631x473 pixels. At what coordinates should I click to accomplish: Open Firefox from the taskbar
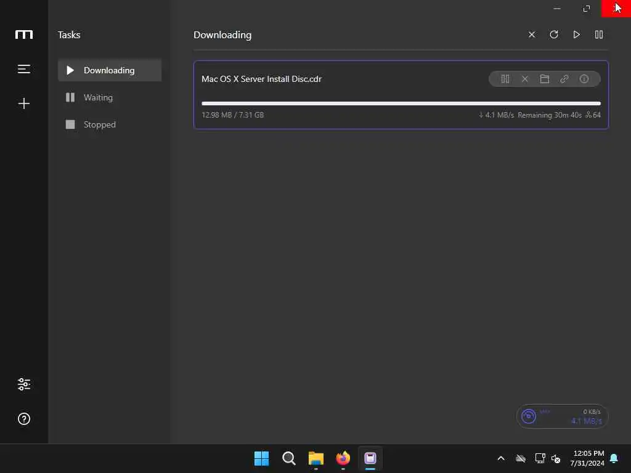pos(343,458)
